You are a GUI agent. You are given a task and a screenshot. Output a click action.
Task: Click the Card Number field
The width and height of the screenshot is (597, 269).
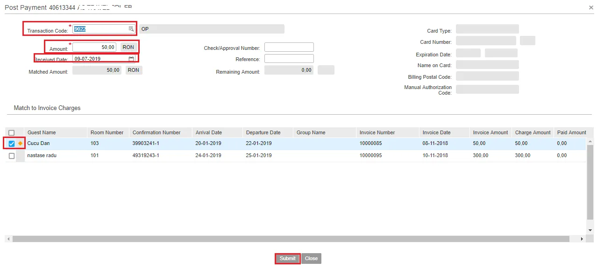486,41
